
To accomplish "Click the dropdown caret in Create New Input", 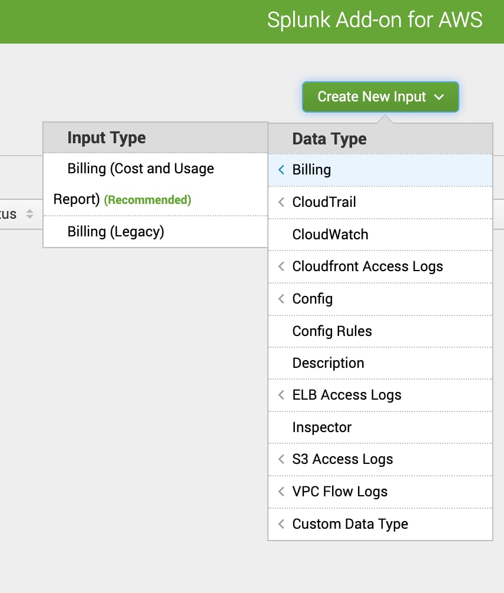I will (x=439, y=97).
